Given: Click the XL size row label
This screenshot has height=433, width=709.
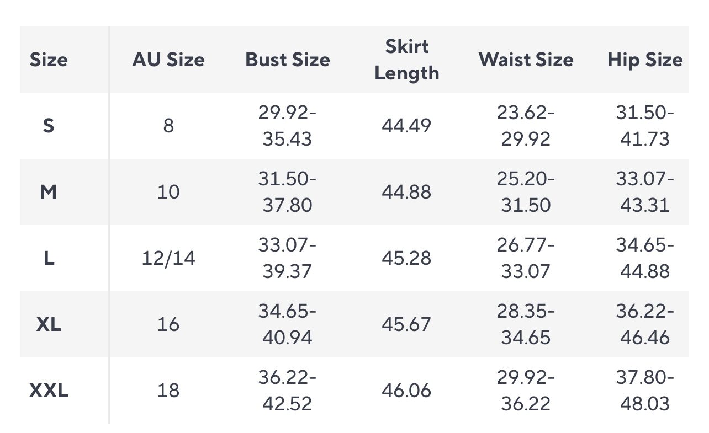Looking at the screenshot, I should (x=49, y=324).
